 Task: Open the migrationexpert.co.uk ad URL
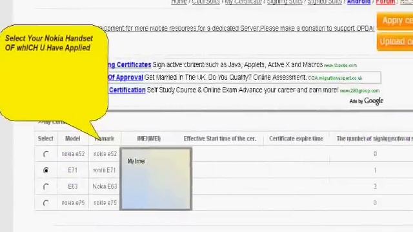336,78
